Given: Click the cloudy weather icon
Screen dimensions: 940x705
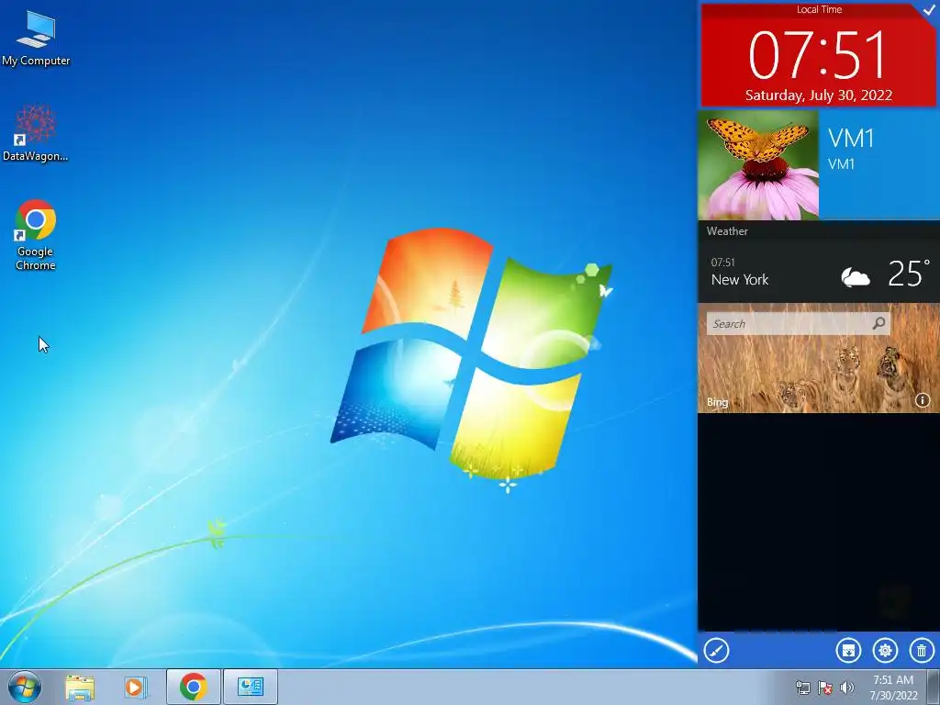Looking at the screenshot, I should (856, 277).
